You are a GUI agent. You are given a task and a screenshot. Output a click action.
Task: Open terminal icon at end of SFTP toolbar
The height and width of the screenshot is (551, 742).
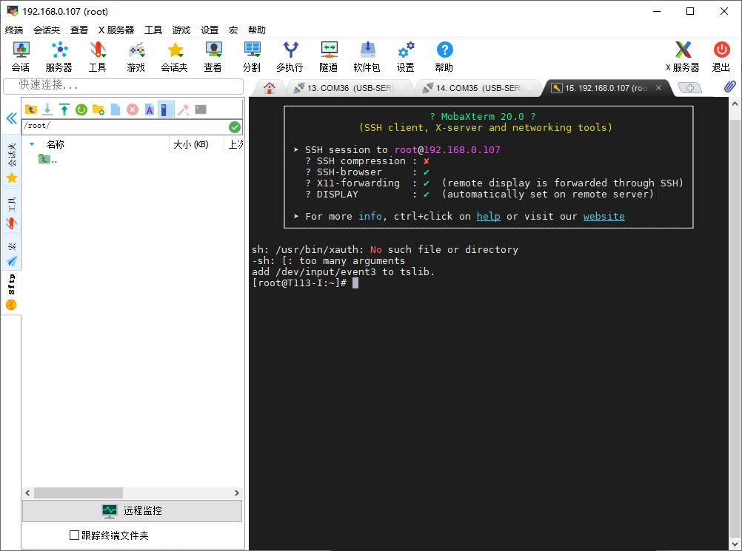(x=201, y=109)
